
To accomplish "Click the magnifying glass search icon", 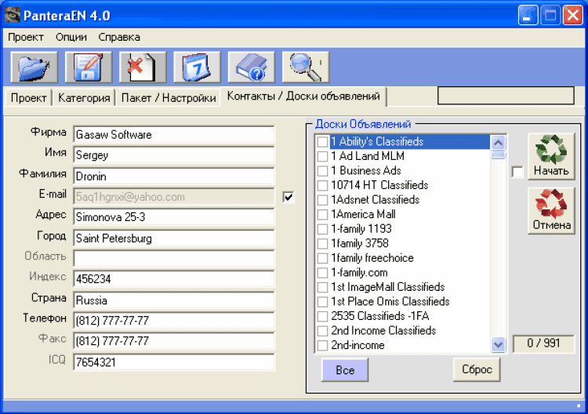I will (x=306, y=67).
